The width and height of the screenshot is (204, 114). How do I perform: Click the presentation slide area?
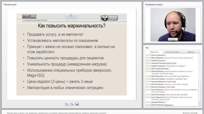tap(71, 54)
